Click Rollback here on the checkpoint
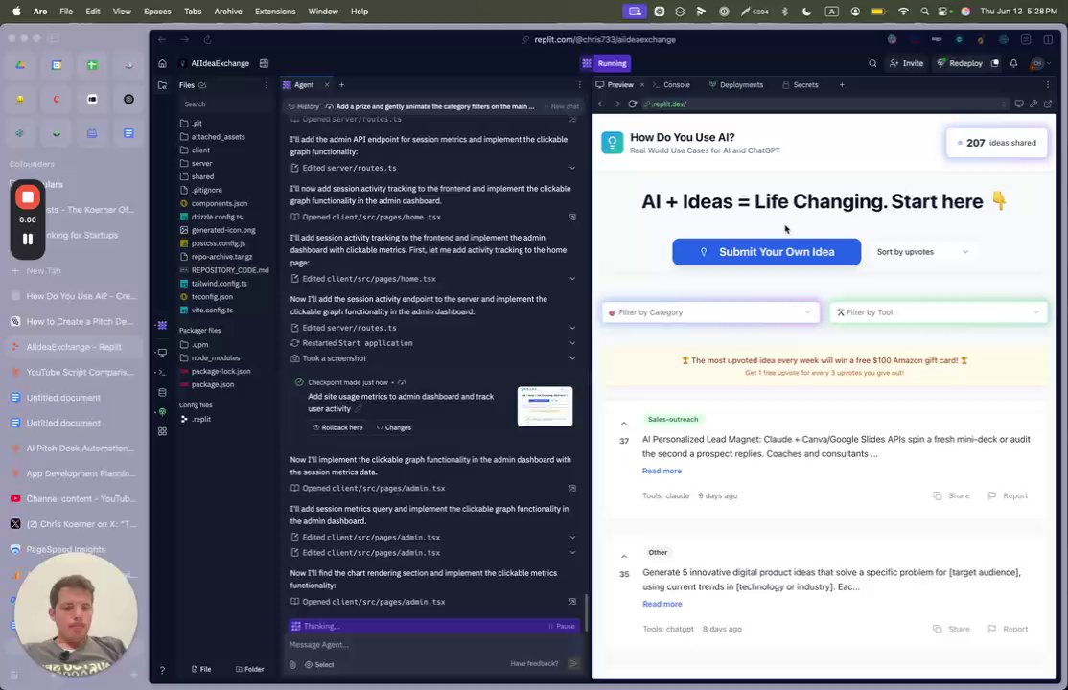Screen dimensions: 1068x690 pos(337,427)
